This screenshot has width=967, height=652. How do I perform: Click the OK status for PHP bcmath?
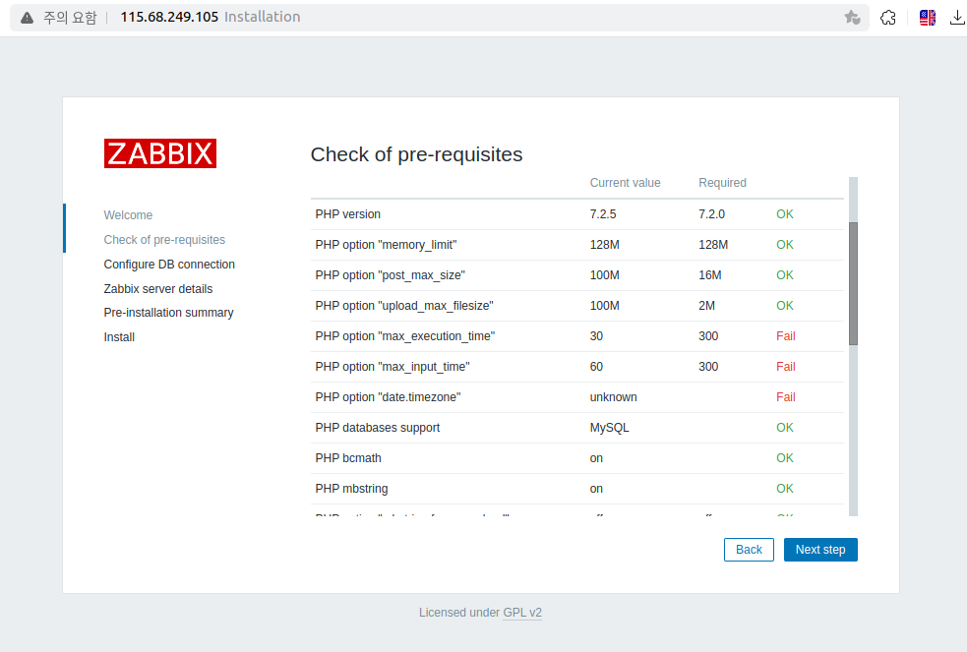click(785, 458)
